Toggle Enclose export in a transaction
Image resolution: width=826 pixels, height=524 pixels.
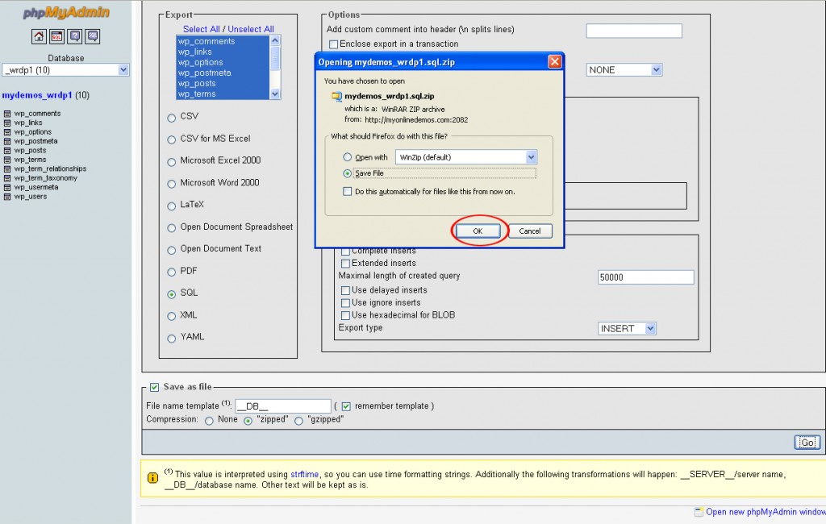pos(333,44)
